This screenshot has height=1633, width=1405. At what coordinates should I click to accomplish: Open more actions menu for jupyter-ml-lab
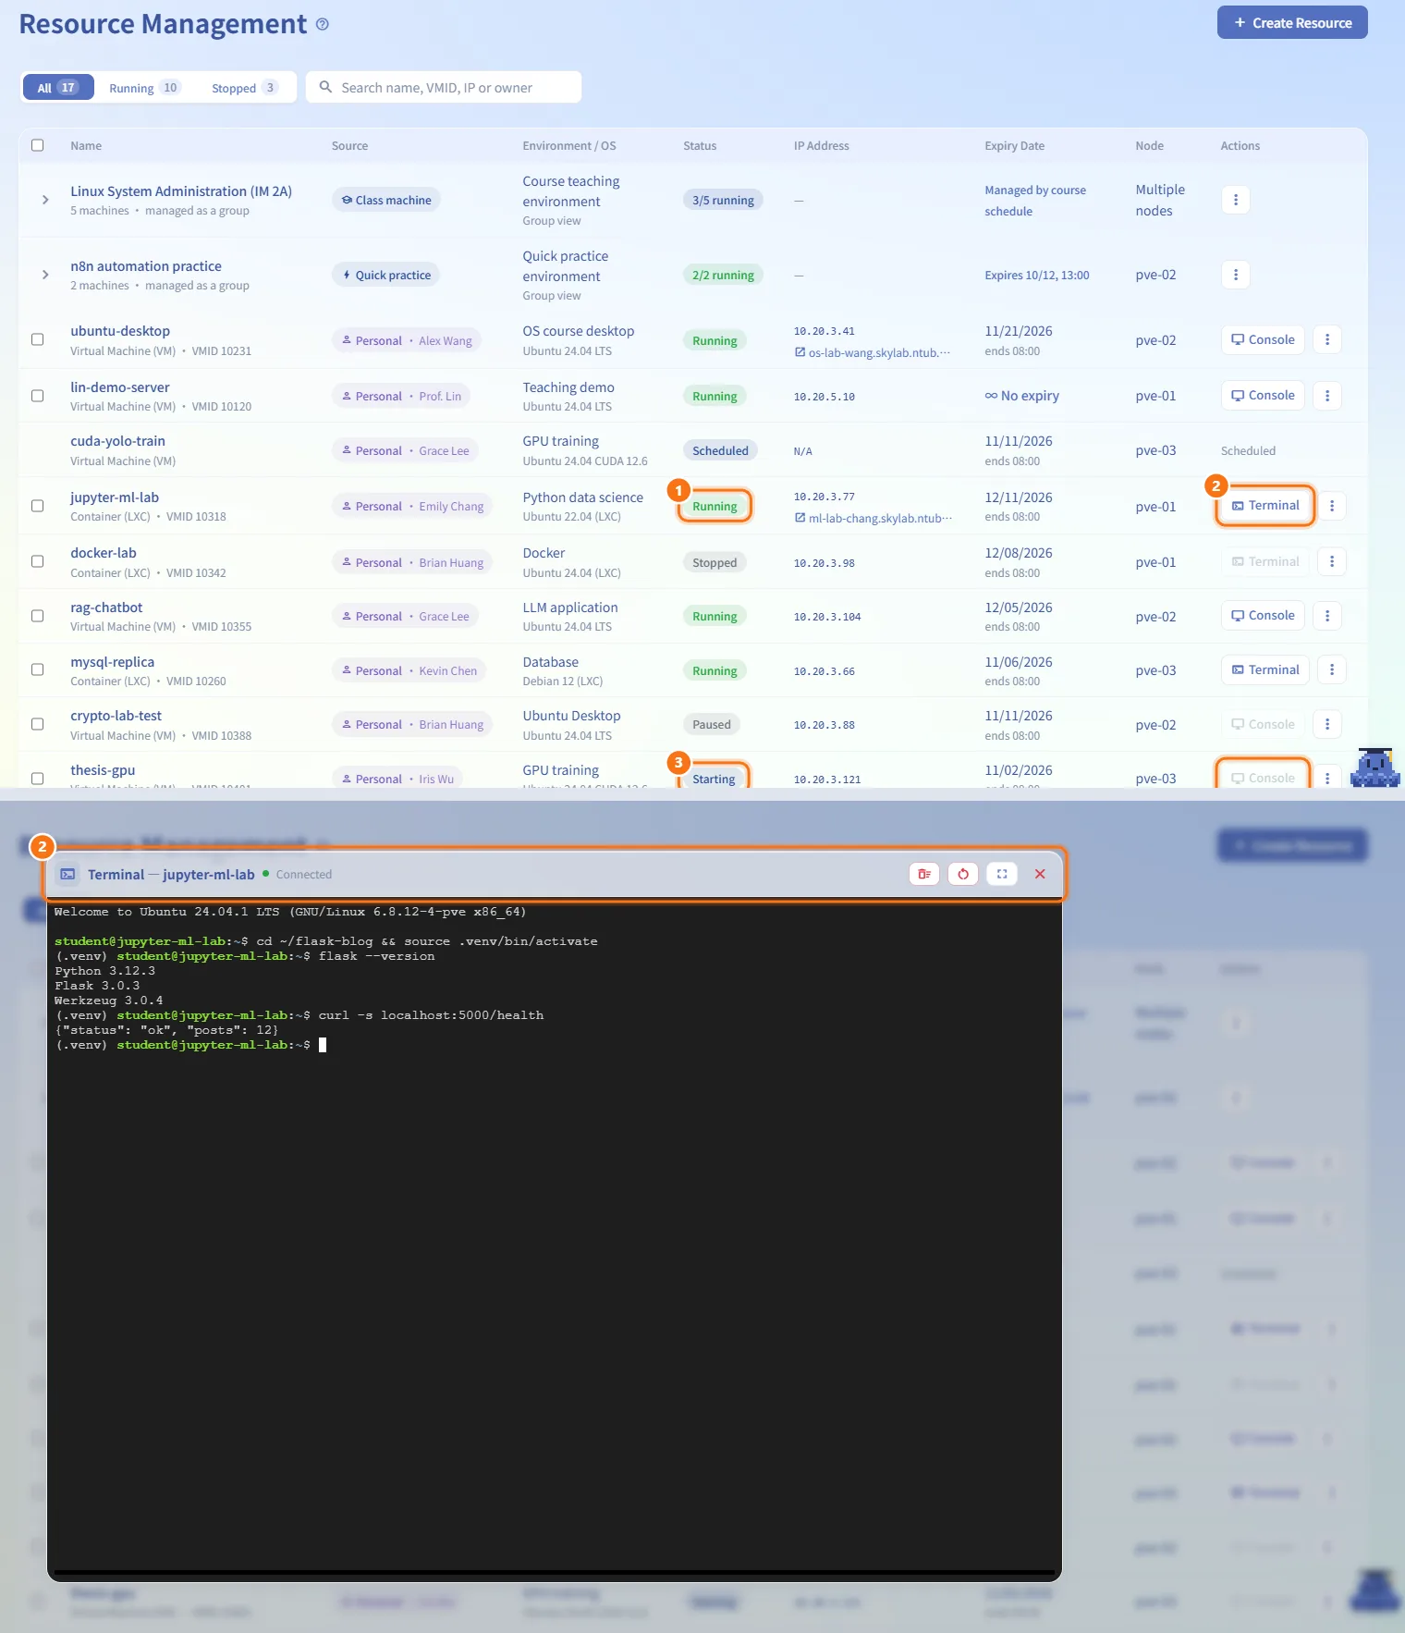pos(1332,506)
